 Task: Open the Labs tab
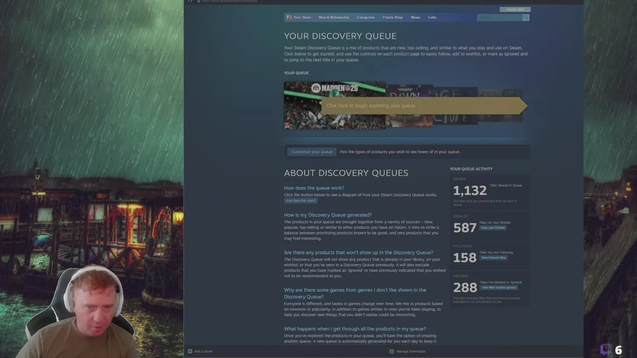[432, 17]
